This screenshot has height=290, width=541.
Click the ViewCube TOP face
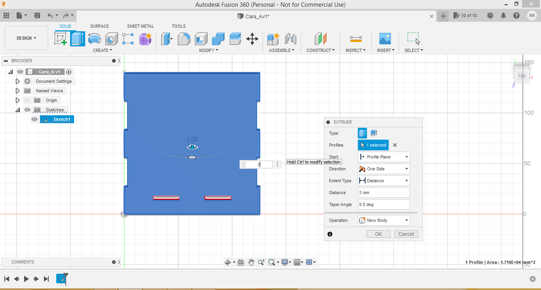522,76
